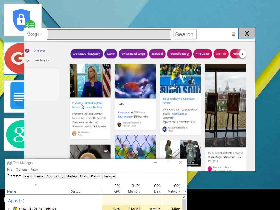Click the Discover compass icon
Viewport: 280px width, 210px height.
(x=27, y=51)
